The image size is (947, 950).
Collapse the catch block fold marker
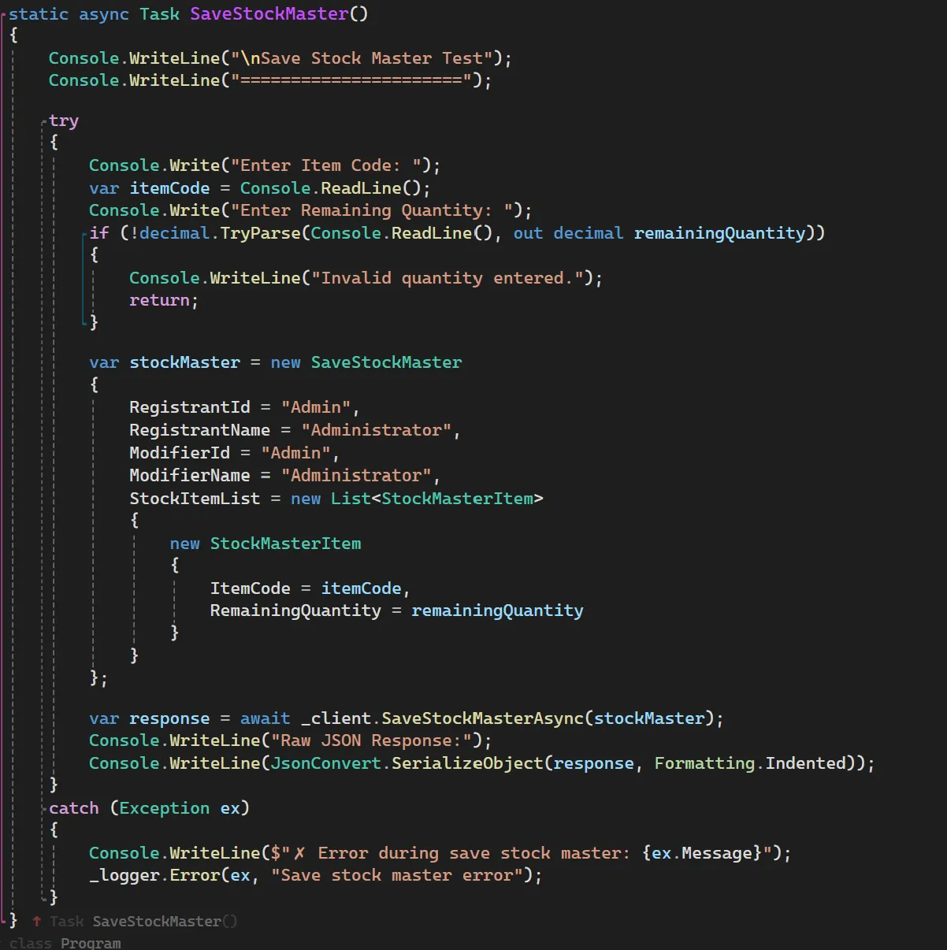click(x=43, y=809)
